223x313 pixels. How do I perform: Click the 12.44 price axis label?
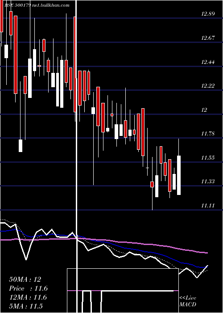[208, 62]
